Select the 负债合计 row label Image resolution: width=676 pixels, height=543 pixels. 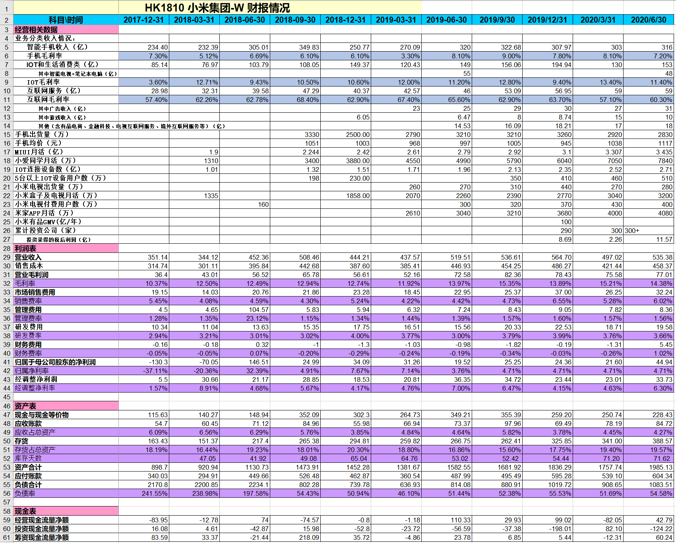click(66, 485)
